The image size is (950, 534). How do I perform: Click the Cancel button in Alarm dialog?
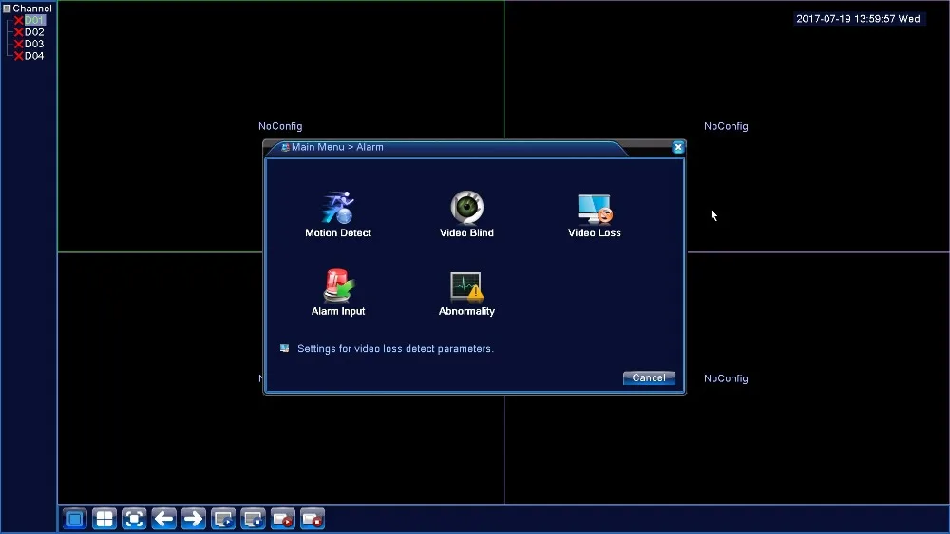tap(649, 377)
